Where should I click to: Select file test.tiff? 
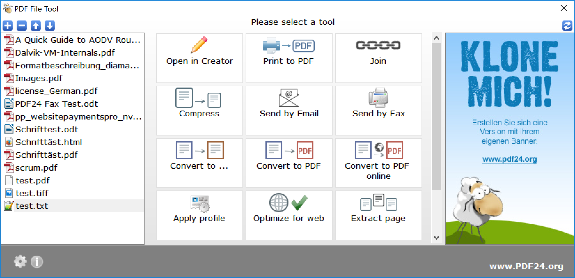tap(32, 193)
